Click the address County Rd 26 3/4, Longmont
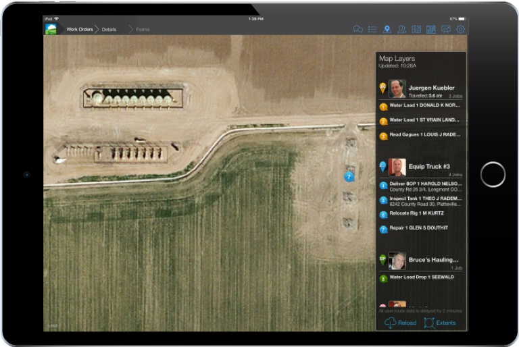 pyautogui.click(x=425, y=190)
